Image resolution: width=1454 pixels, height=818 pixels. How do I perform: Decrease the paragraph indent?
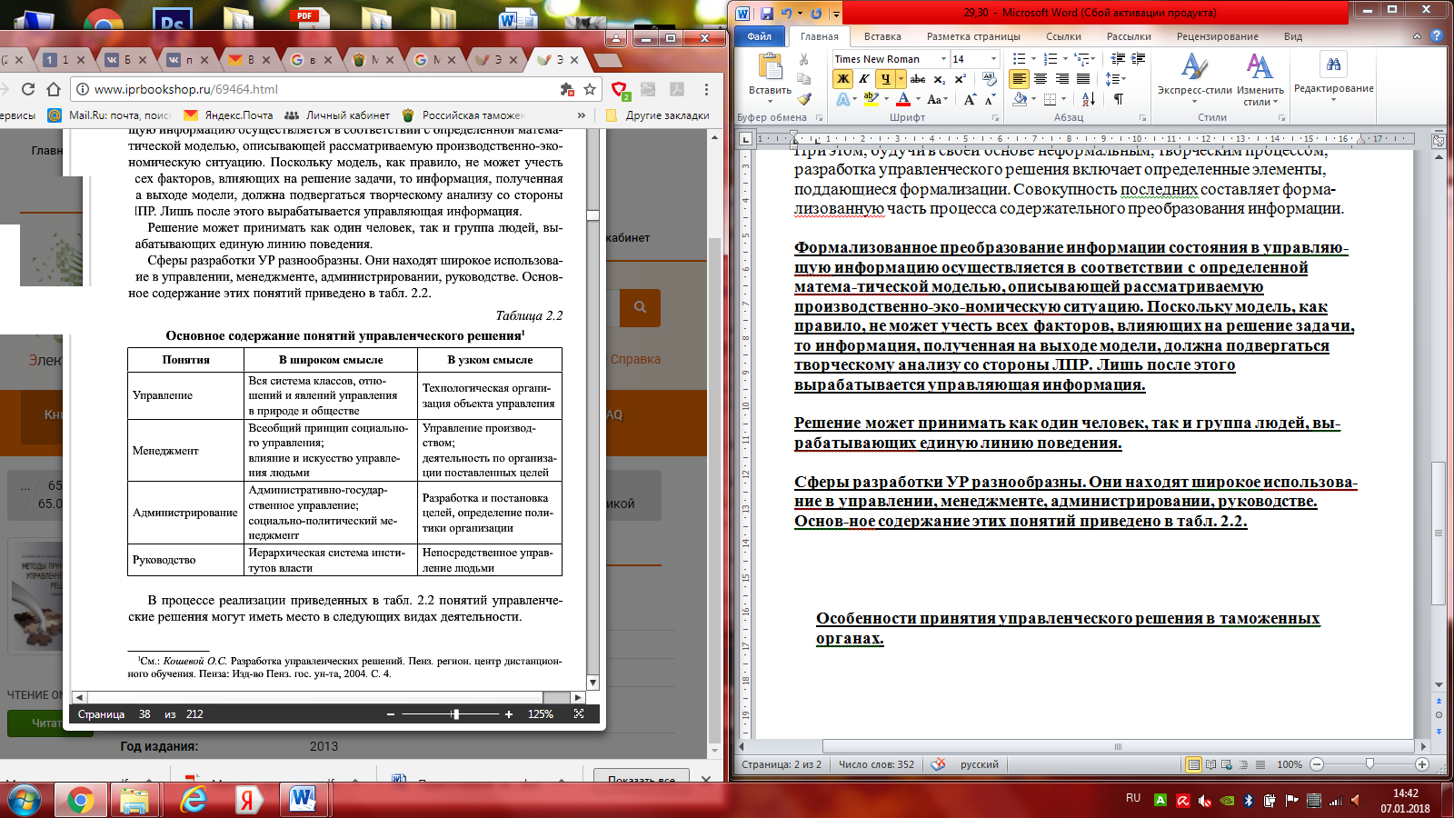click(x=1118, y=59)
